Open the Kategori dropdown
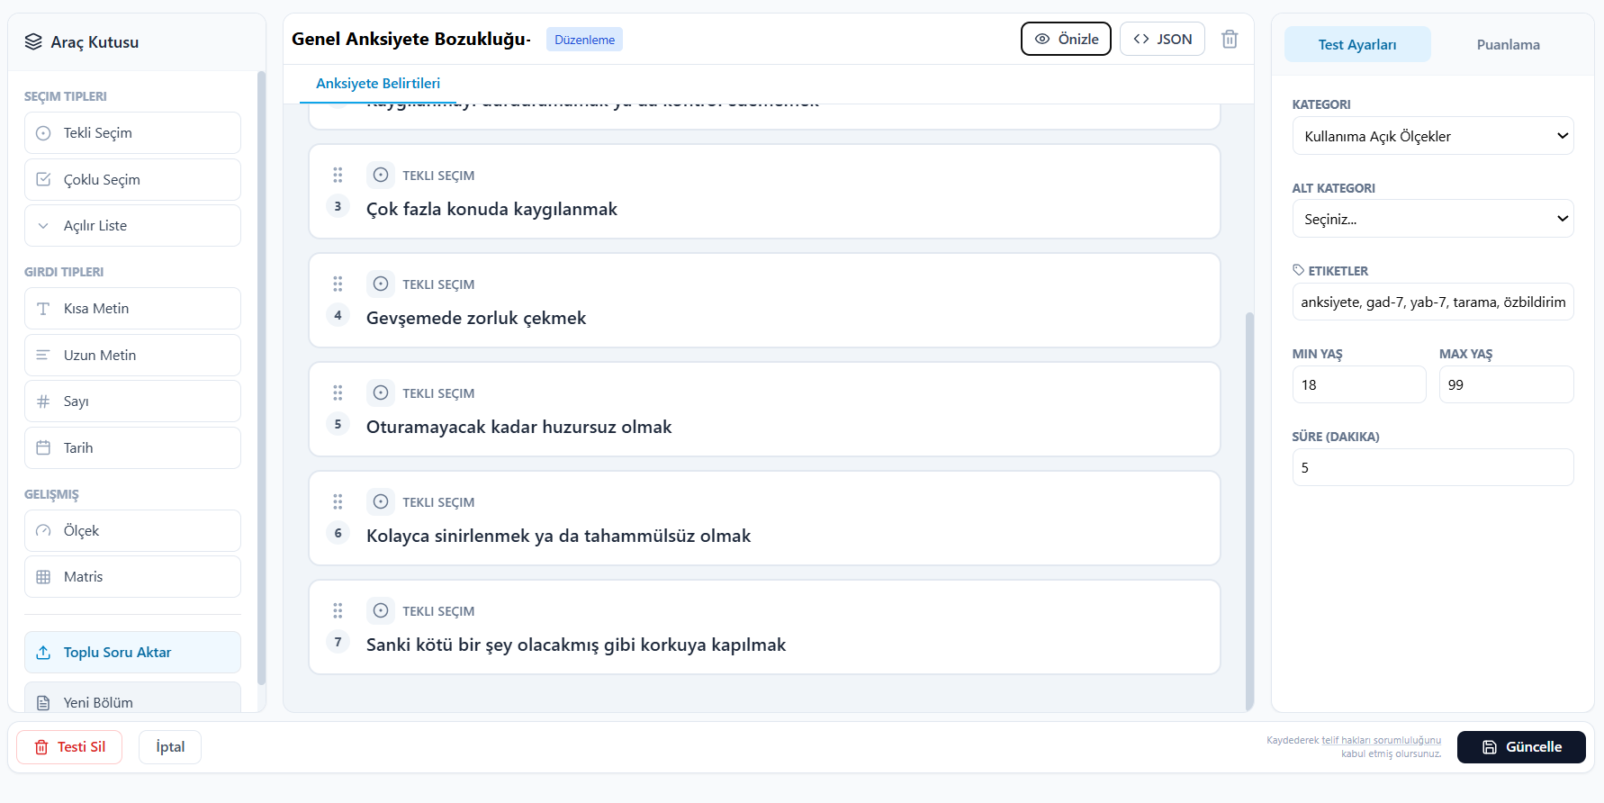The height and width of the screenshot is (803, 1604). pos(1432,136)
